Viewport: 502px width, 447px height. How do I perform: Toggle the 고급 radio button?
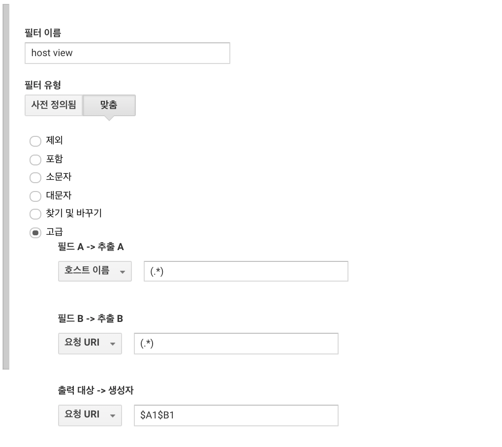35,232
